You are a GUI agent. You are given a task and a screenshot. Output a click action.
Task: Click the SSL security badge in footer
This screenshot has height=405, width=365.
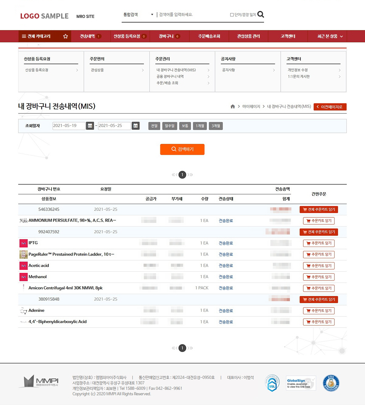coord(272,383)
